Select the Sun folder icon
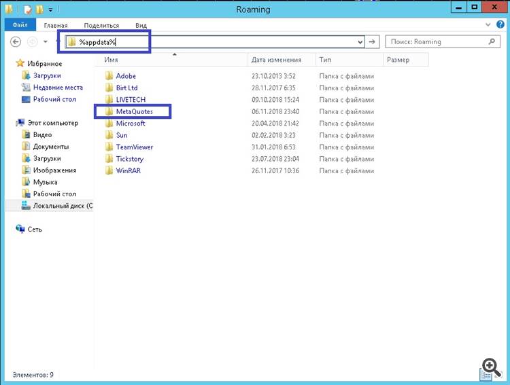 click(x=109, y=135)
